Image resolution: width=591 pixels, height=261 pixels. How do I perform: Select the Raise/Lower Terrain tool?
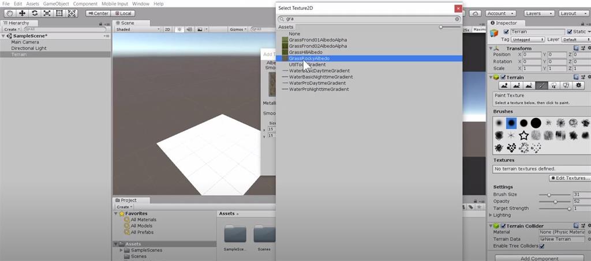[505, 86]
